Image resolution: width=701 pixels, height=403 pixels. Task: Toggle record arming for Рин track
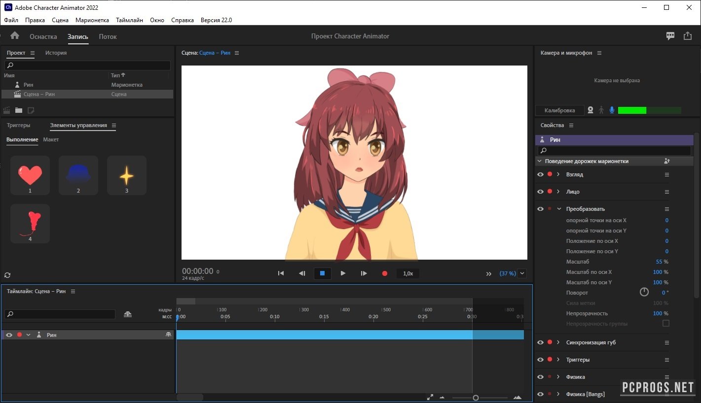(19, 335)
